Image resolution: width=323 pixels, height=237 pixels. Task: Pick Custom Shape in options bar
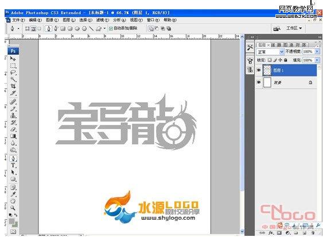[99, 29]
